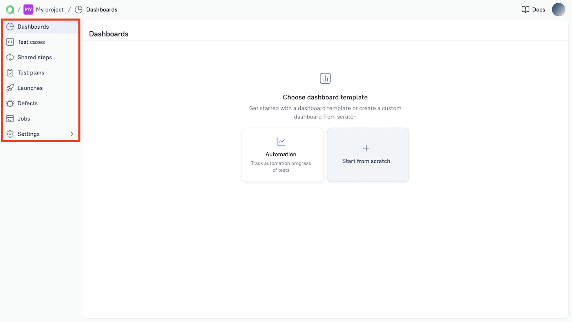Image resolution: width=572 pixels, height=322 pixels.
Task: Click the Shared steps circular arrows icon
Action: click(9, 57)
